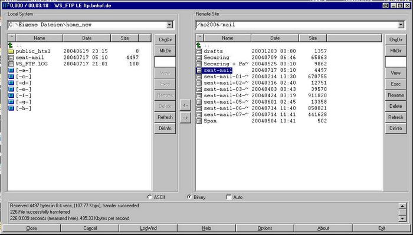
Task: Sort the remote list by the Date column
Action: coord(275,38)
